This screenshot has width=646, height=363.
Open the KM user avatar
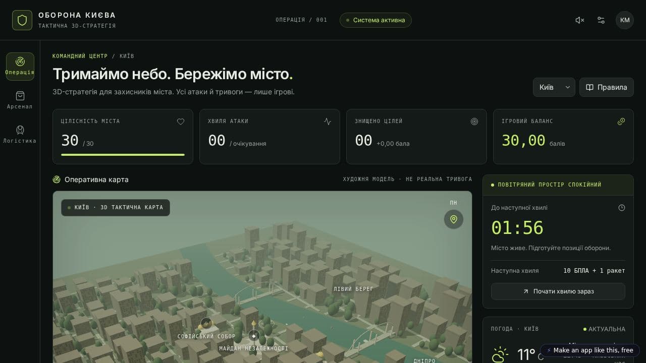tap(625, 20)
